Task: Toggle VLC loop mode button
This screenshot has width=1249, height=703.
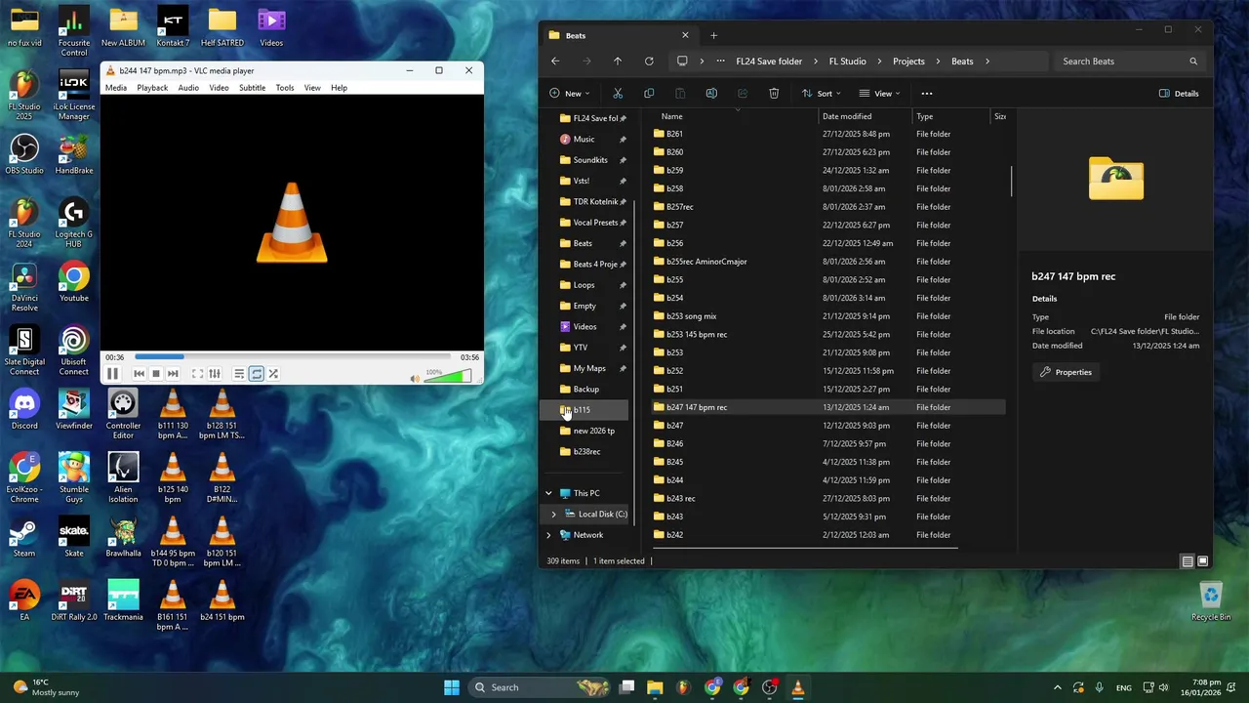Action: [x=257, y=374]
